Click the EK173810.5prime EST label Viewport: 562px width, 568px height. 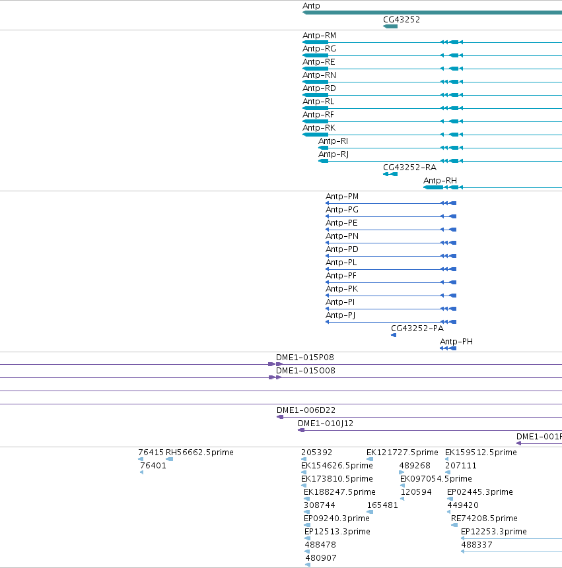pyautogui.click(x=337, y=479)
